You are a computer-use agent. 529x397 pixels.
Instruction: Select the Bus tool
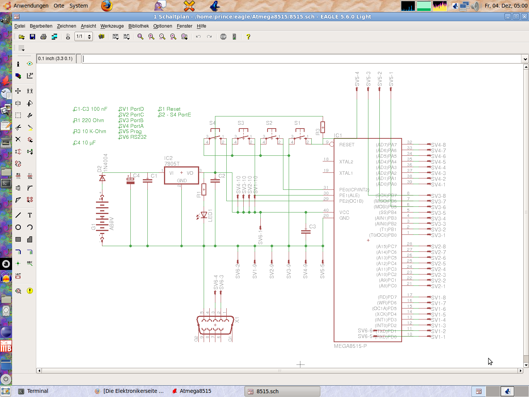pos(18,251)
